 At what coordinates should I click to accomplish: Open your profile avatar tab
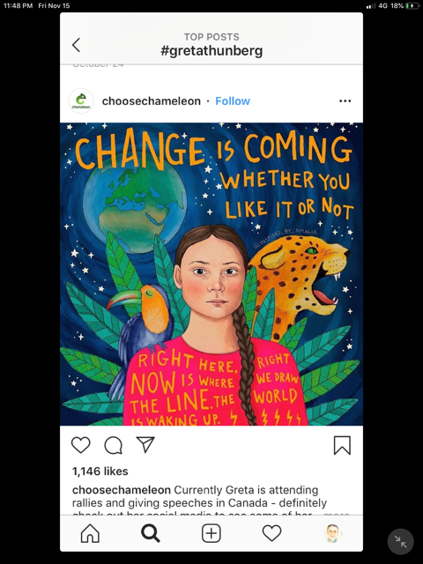[332, 533]
